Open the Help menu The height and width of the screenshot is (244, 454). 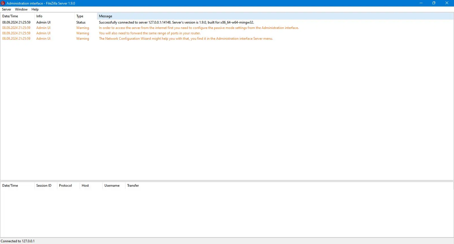pyautogui.click(x=35, y=9)
